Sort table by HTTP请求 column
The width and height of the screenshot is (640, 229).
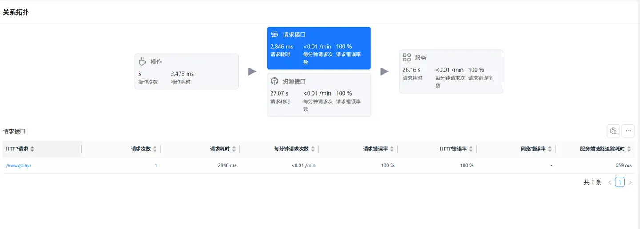point(32,149)
